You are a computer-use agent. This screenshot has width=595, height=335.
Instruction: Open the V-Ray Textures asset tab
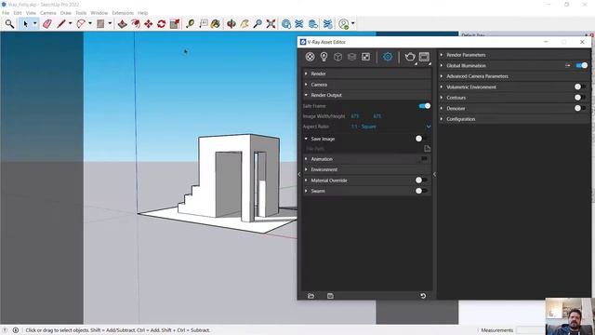pos(365,57)
